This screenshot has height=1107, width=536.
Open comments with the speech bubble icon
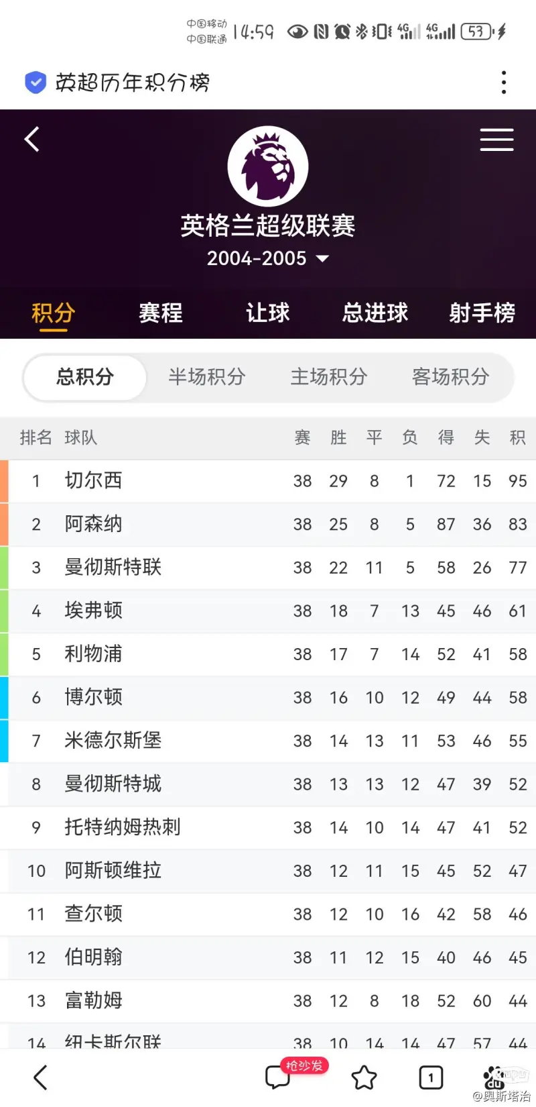point(277,1077)
